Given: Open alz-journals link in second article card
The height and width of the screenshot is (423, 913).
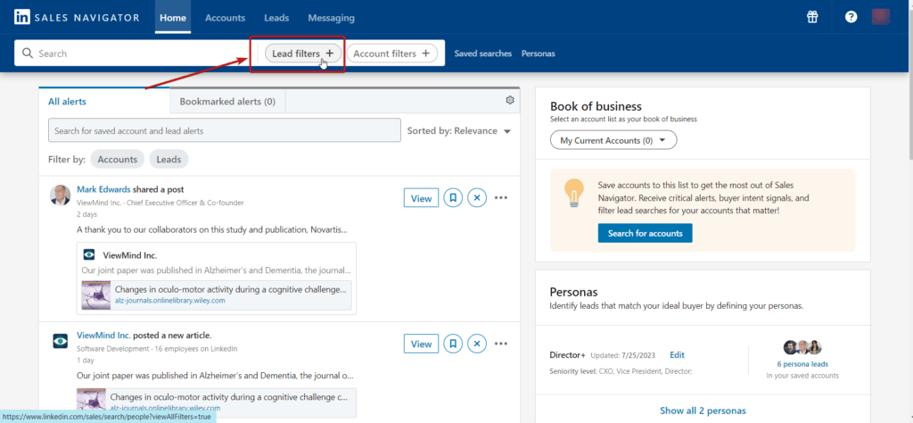Looking at the screenshot, I should tap(165, 408).
